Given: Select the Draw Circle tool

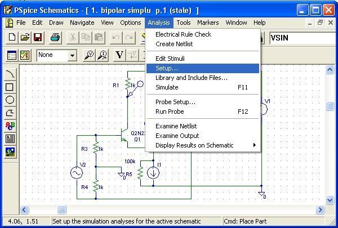Looking at the screenshot, I should coord(10,100).
